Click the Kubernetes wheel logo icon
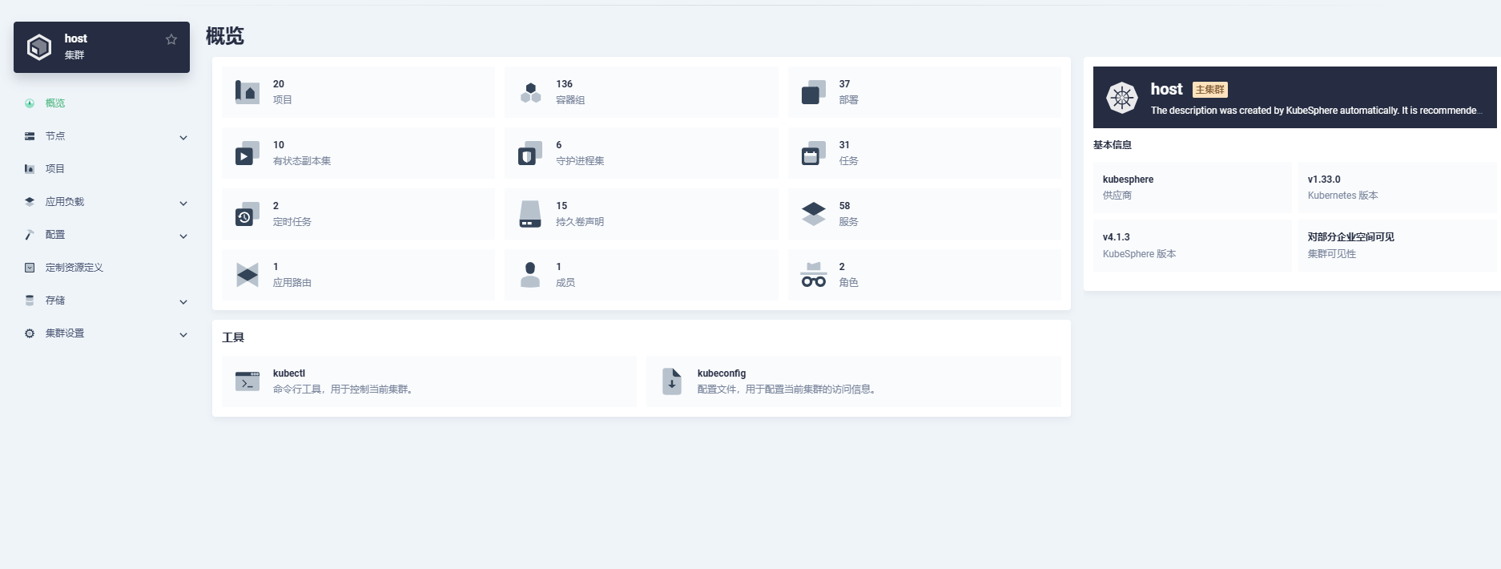Viewport: 1501px width, 569px height. tap(1122, 98)
